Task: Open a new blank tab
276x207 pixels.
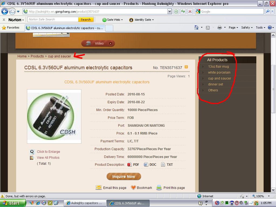Action: [x=109, y=28]
